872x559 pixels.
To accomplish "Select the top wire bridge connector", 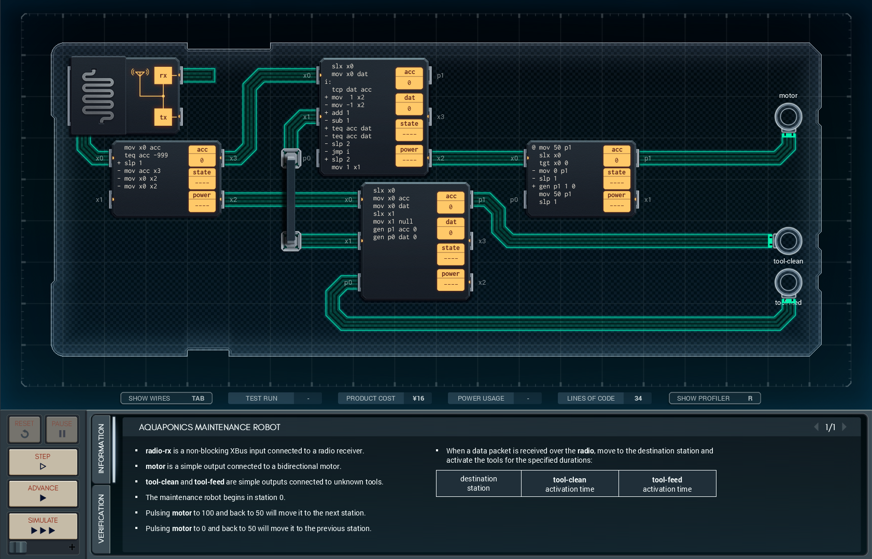I will click(x=291, y=157).
